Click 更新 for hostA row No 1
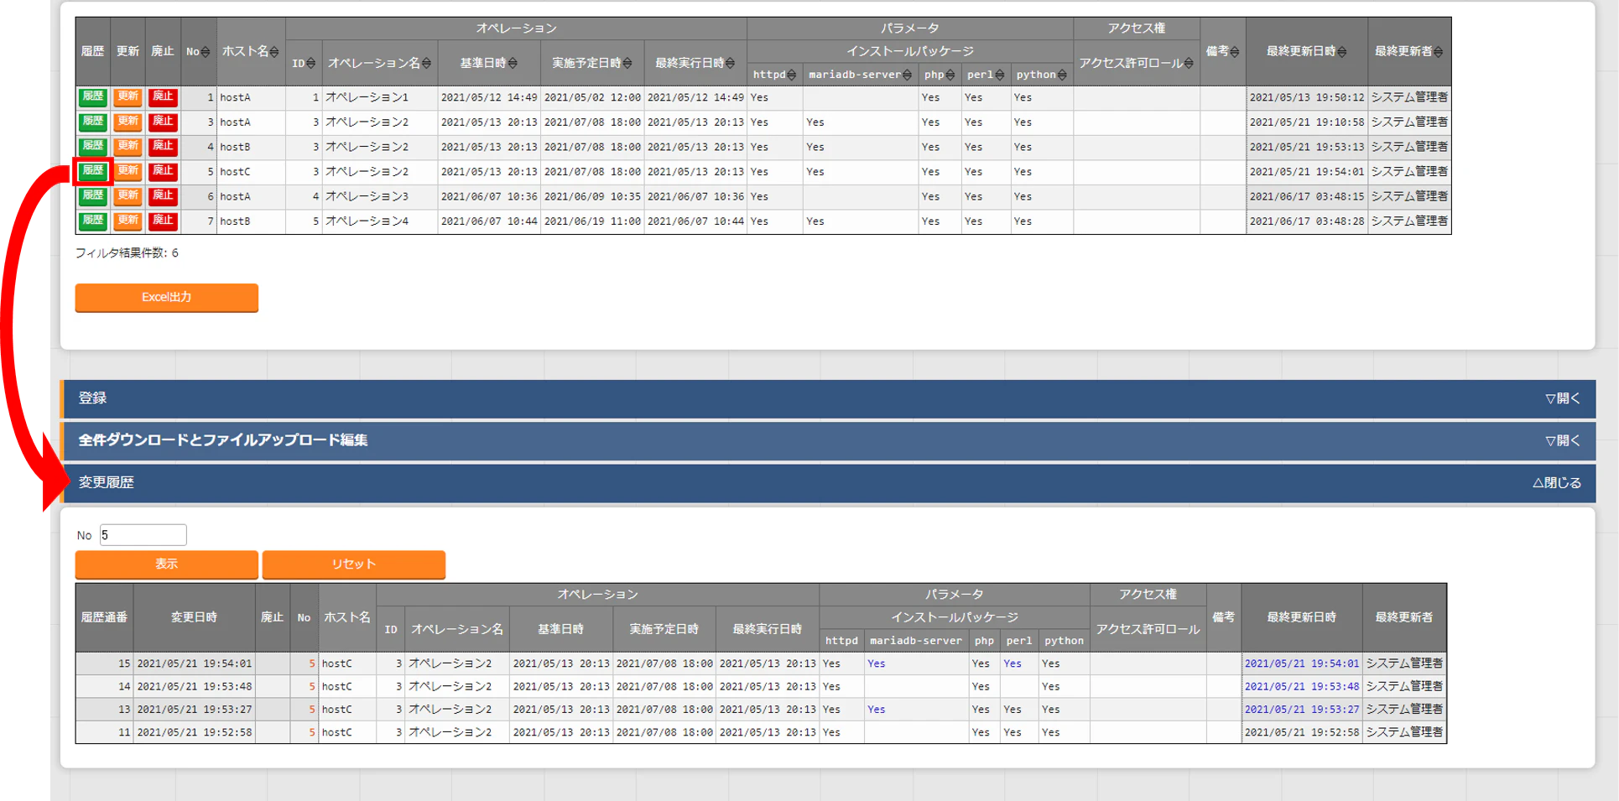 pos(128,97)
